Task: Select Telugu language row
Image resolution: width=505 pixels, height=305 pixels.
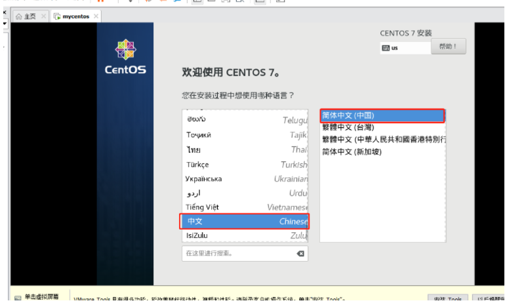Action: coord(245,120)
